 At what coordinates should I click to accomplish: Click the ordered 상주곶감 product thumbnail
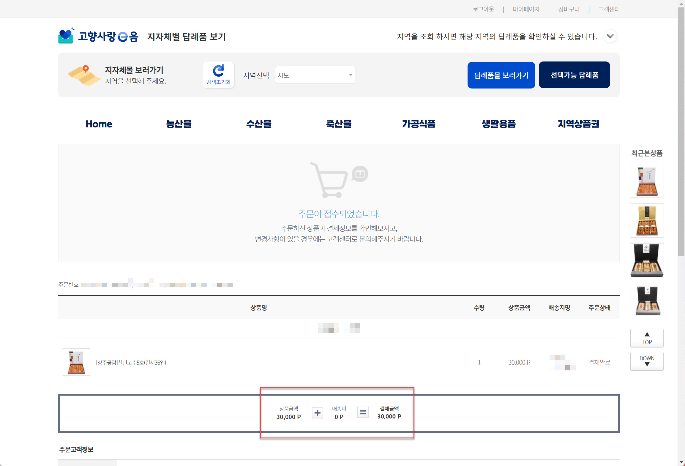click(x=76, y=362)
